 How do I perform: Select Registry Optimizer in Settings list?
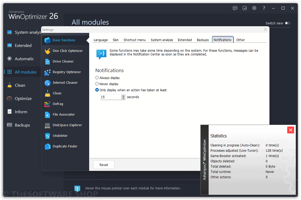(x=67, y=72)
